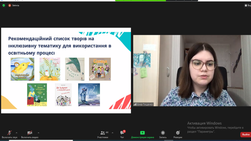Click the green screen-sharing bar at top

(140, 1)
